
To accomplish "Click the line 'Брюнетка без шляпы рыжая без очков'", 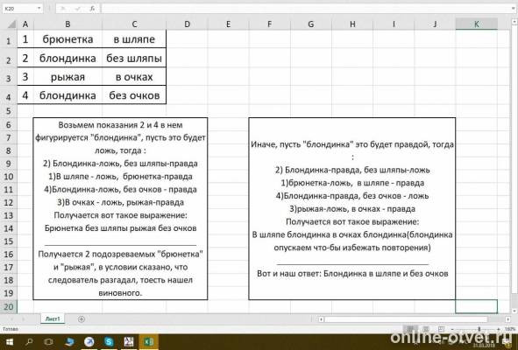I will point(120,228).
